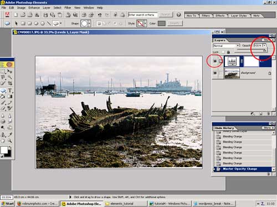Select the Red Eye Brush tool
The image size is (277, 207).
[x=10, y=109]
